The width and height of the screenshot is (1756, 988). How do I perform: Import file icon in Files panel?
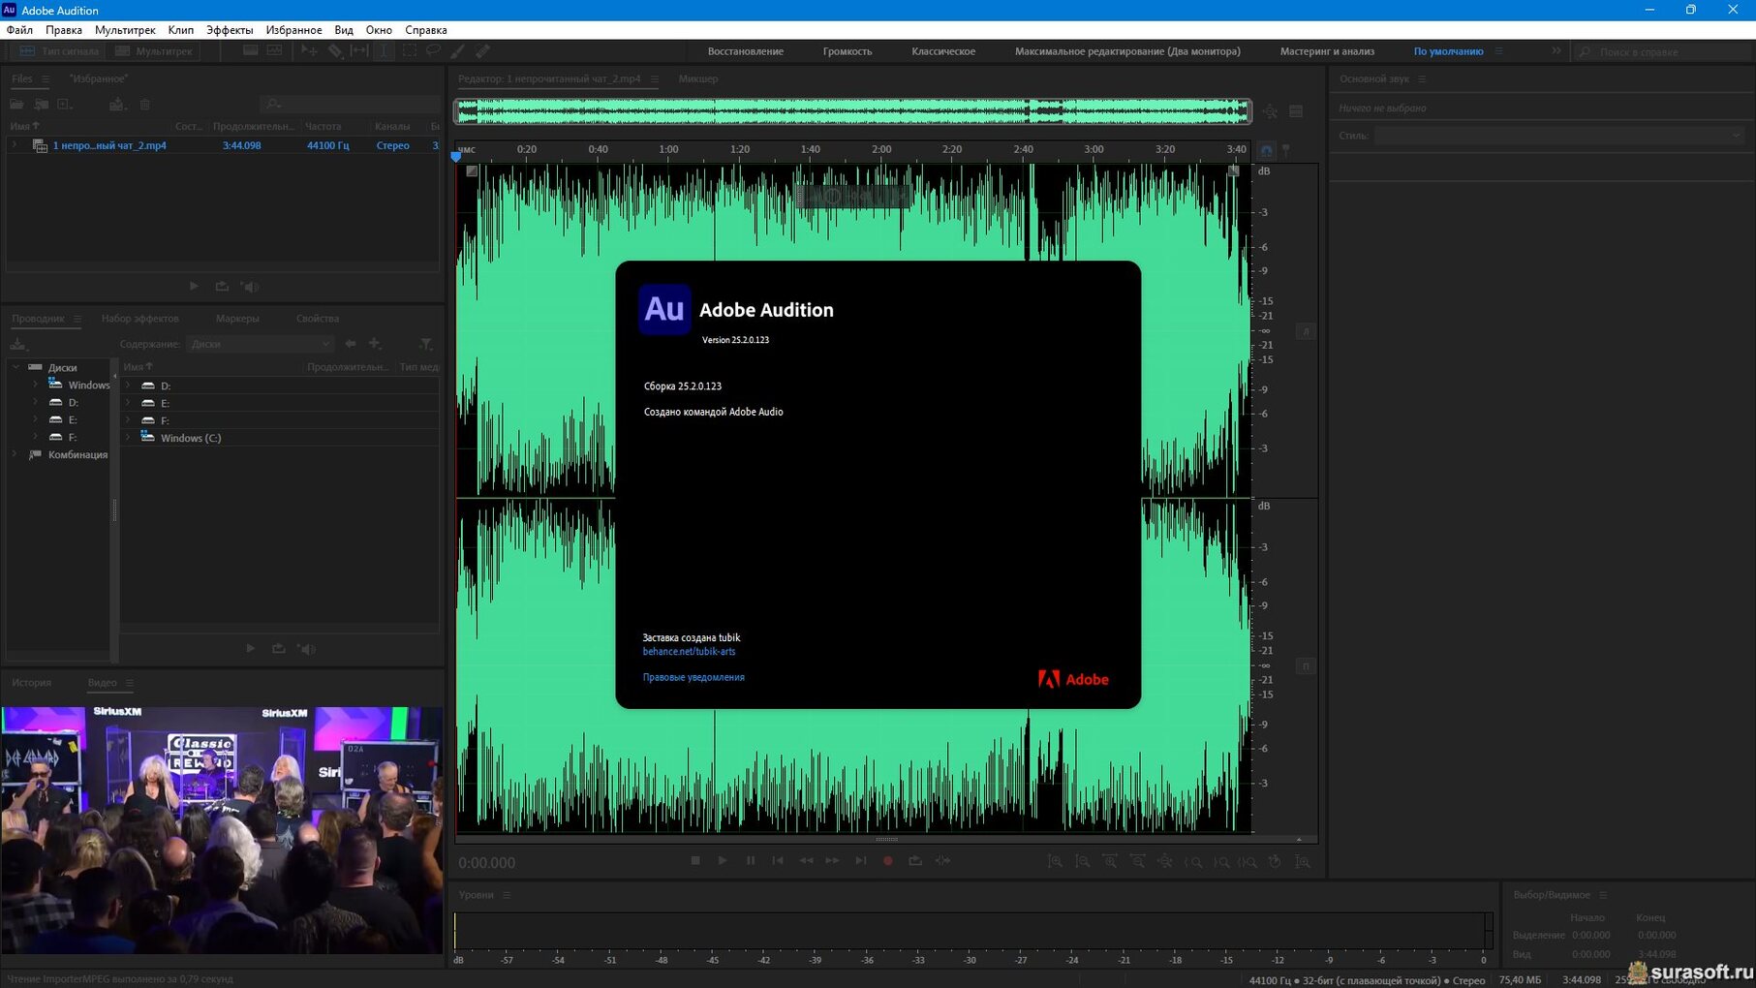click(x=42, y=104)
